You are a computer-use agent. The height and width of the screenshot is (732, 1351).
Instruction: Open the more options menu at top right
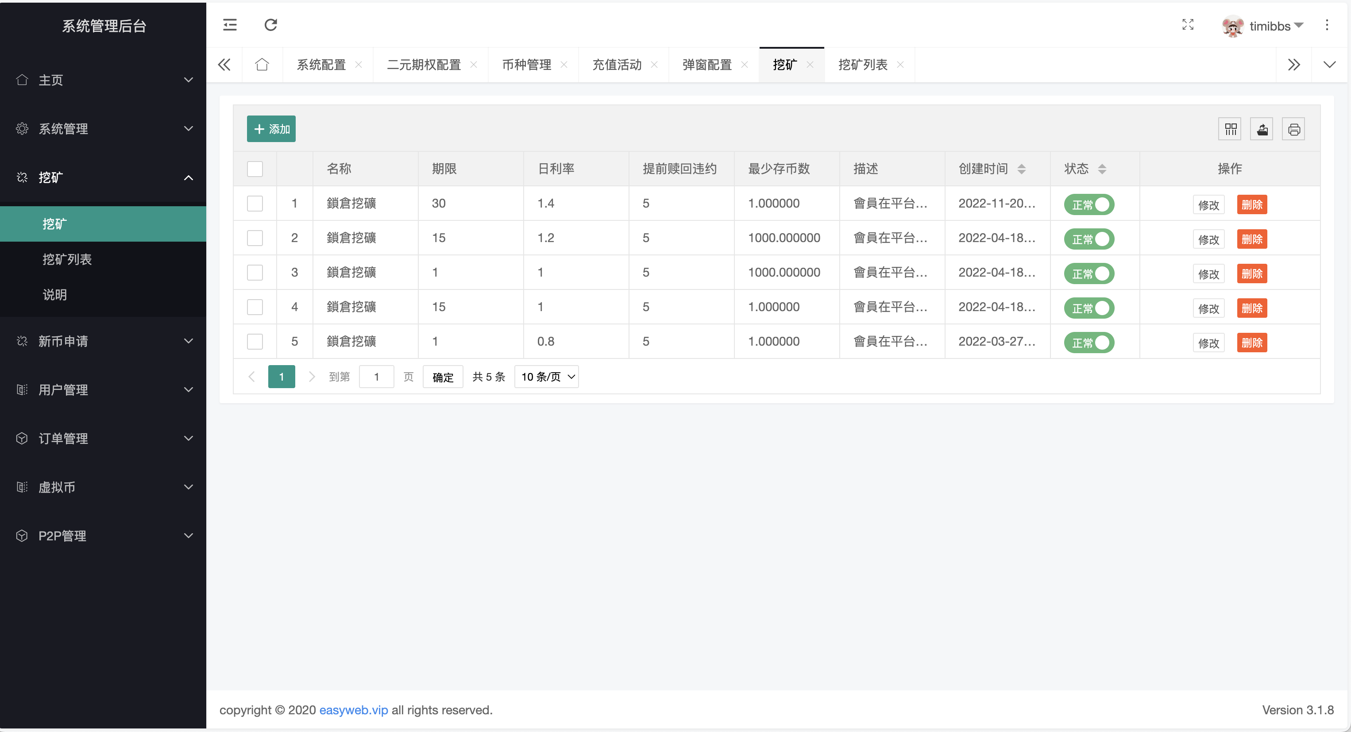click(1327, 25)
